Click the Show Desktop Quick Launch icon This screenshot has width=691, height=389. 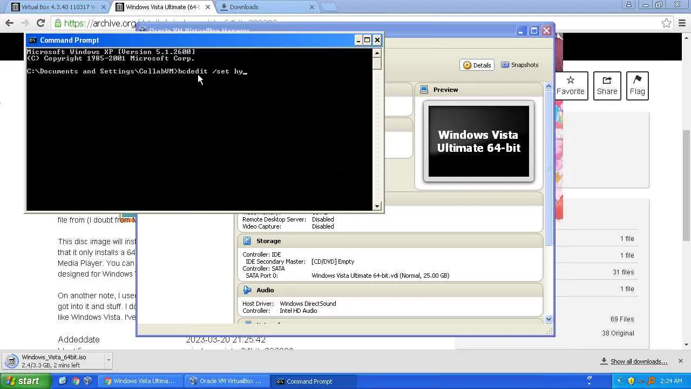click(63, 381)
